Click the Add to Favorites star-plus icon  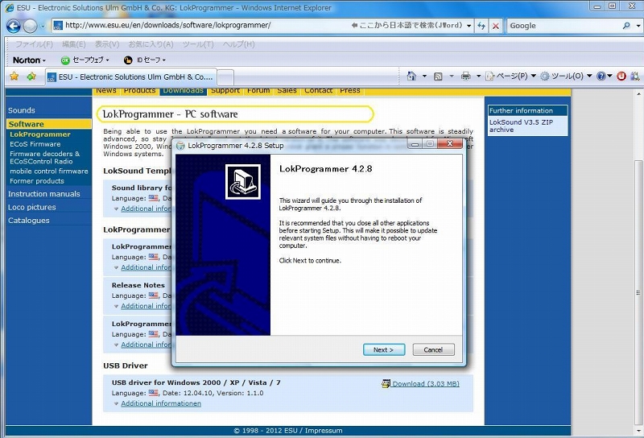(31, 76)
